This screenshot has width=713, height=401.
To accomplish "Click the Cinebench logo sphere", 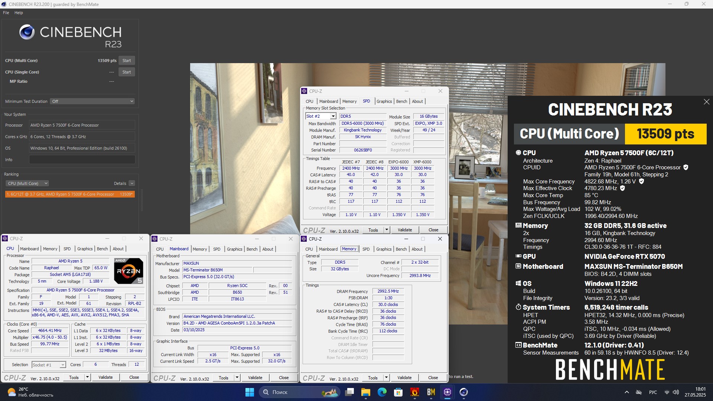I will point(27,32).
